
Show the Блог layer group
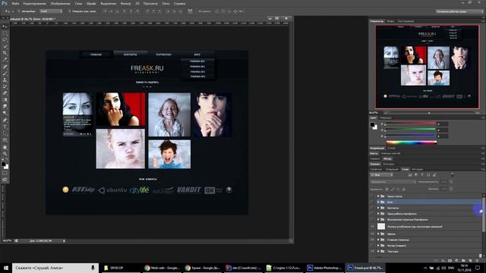372,202
